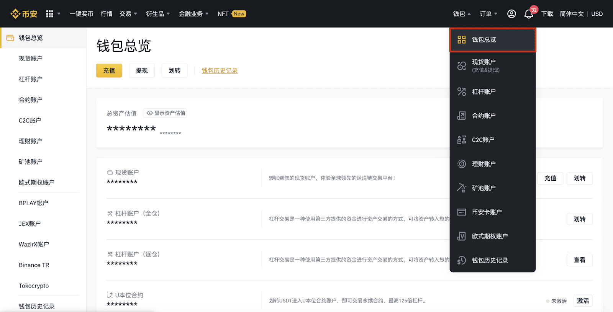Click 充值 in the 现货账户 row
The width and height of the screenshot is (613, 312).
[550, 178]
